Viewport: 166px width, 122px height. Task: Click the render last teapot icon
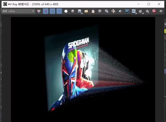(147, 11)
